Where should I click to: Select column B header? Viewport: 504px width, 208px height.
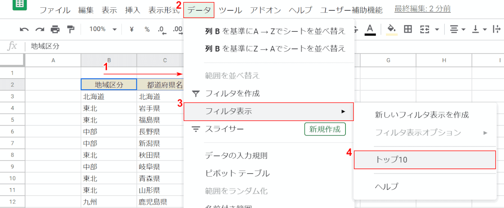tap(109, 60)
